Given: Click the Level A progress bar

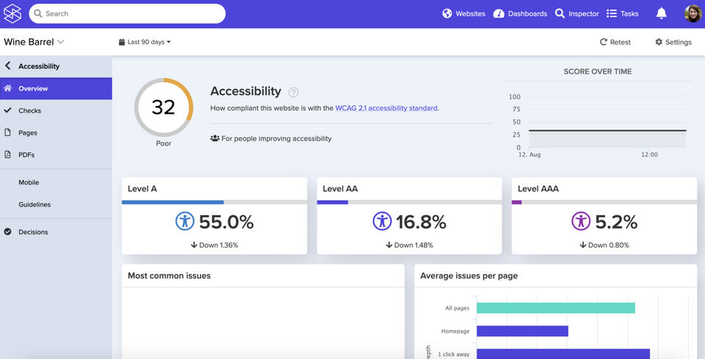Looking at the screenshot, I should coord(214,202).
